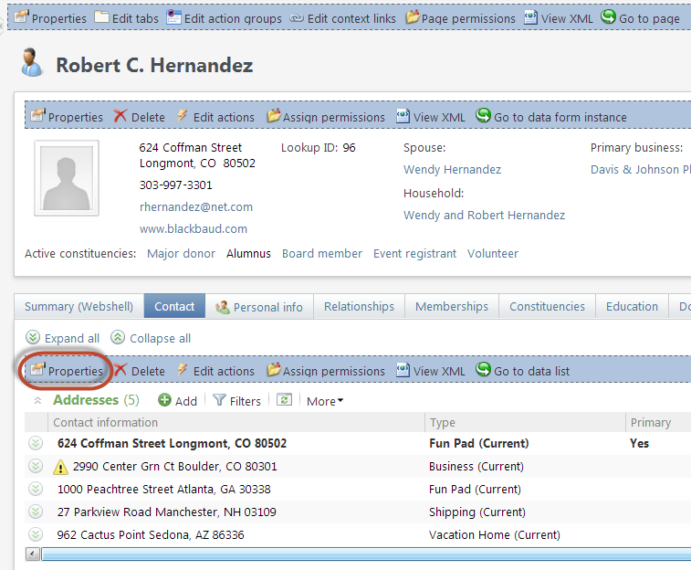Click Edit actions in the data form toolbar
Screen dimensions: 691x570
click(215, 117)
